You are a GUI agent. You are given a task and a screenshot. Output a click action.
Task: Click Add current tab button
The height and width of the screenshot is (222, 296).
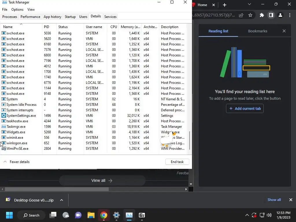click(x=245, y=108)
